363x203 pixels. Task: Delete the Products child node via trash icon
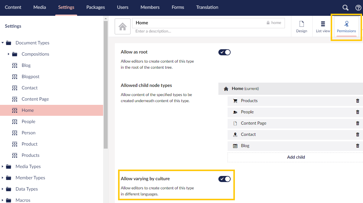[358, 101]
